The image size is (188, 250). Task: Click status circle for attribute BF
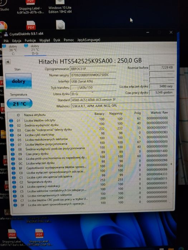[x=14, y=168]
